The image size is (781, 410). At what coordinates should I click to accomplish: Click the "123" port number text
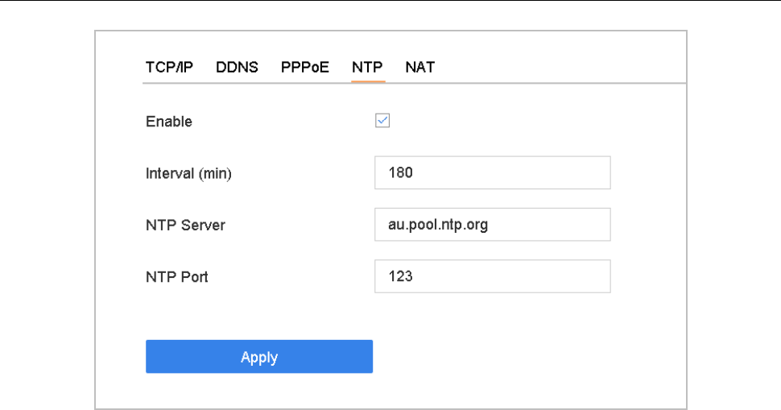pos(400,276)
